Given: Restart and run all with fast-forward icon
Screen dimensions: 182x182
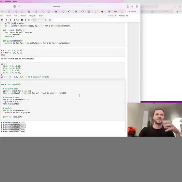Looking at the screenshot, I should coord(29,20).
